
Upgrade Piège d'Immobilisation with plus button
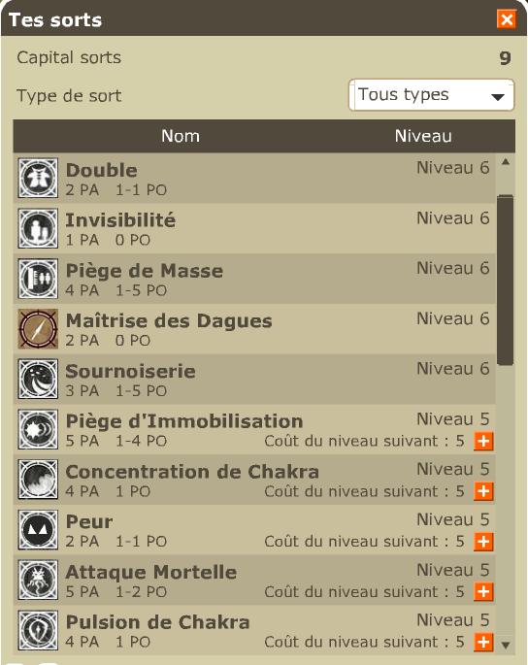[483, 442]
